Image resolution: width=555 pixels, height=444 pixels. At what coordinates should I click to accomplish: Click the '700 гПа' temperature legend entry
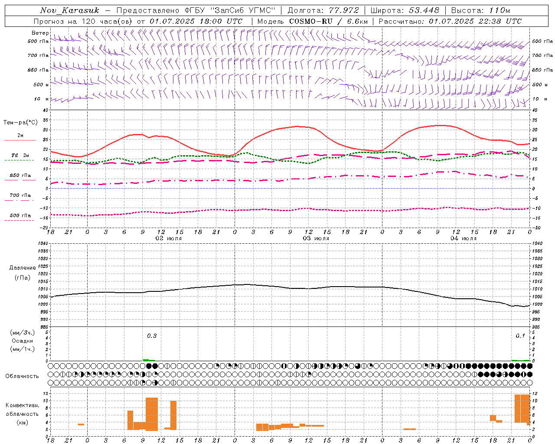pyautogui.click(x=20, y=196)
